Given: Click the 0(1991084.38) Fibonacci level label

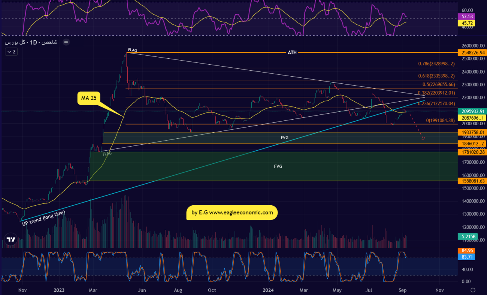Looking at the screenshot, I should click(x=440, y=120).
